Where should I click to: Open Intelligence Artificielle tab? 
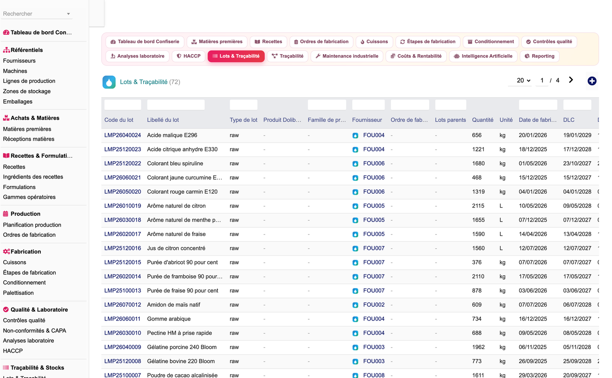pos(483,56)
